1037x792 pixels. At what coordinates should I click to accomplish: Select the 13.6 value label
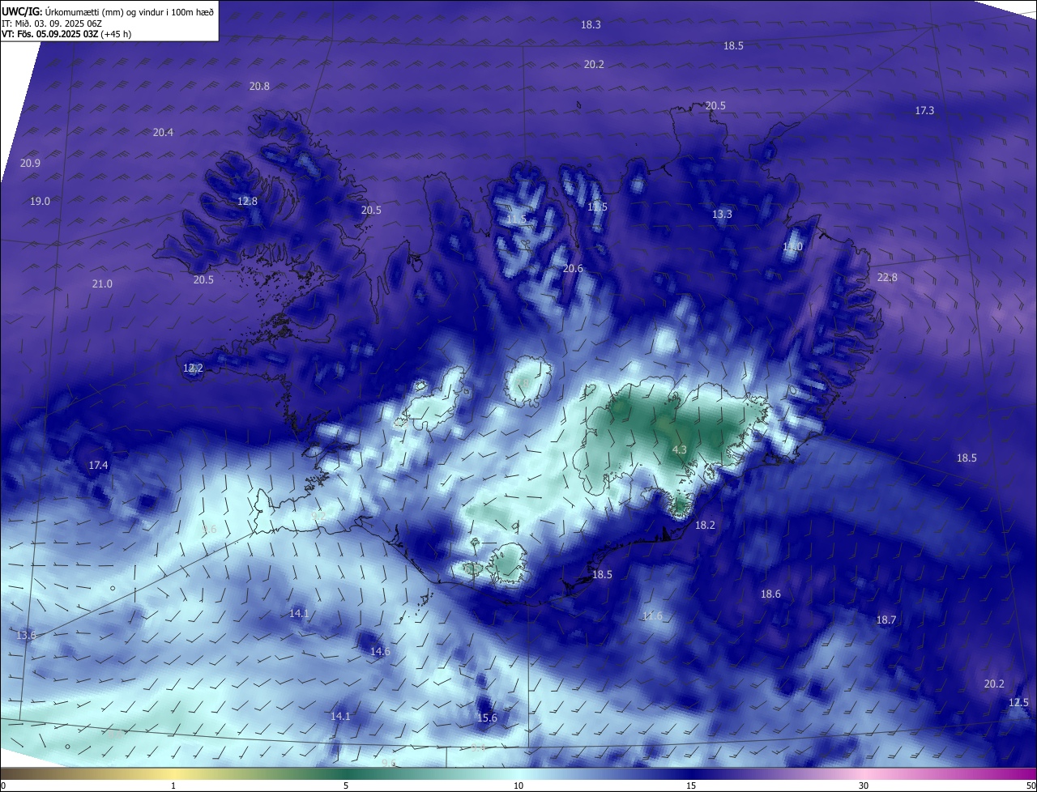tap(27, 636)
